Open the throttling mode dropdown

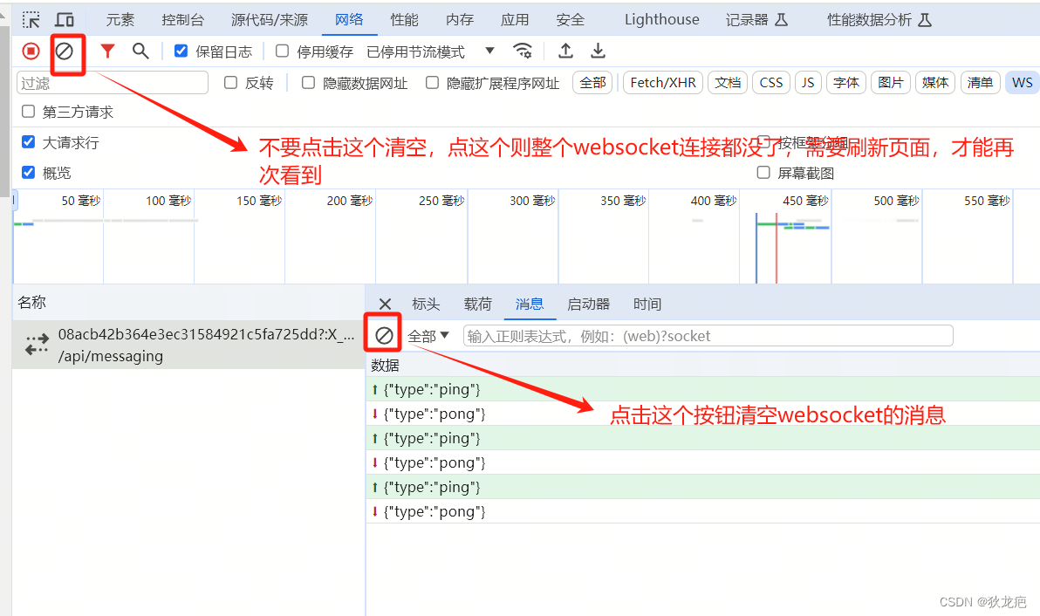coord(430,51)
